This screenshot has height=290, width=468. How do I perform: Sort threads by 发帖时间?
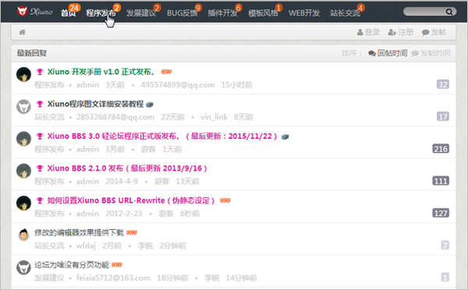tap(431, 53)
